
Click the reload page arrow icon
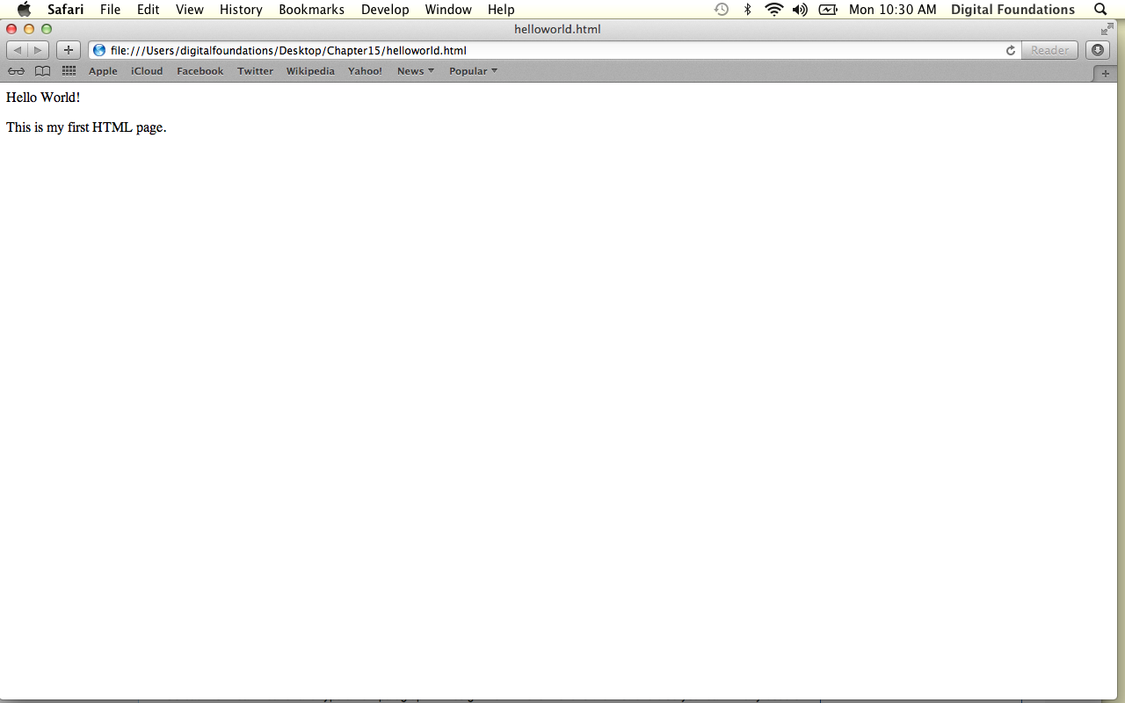(x=1011, y=50)
